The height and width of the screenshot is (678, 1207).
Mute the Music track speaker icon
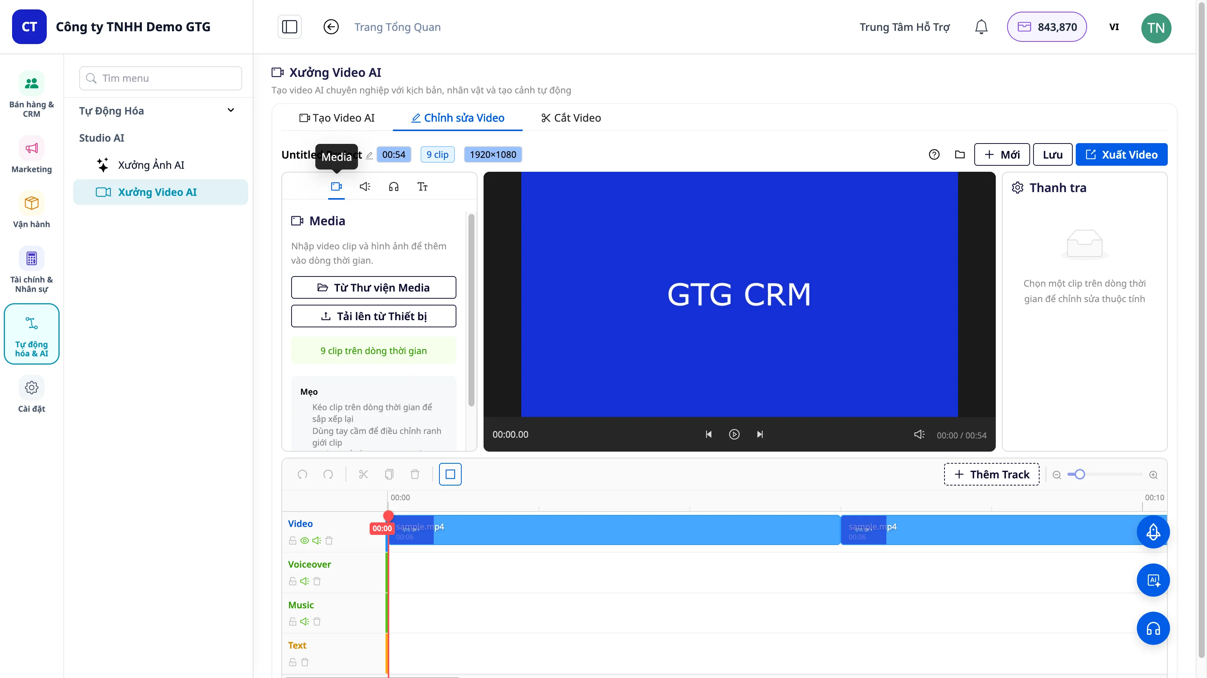tap(304, 621)
